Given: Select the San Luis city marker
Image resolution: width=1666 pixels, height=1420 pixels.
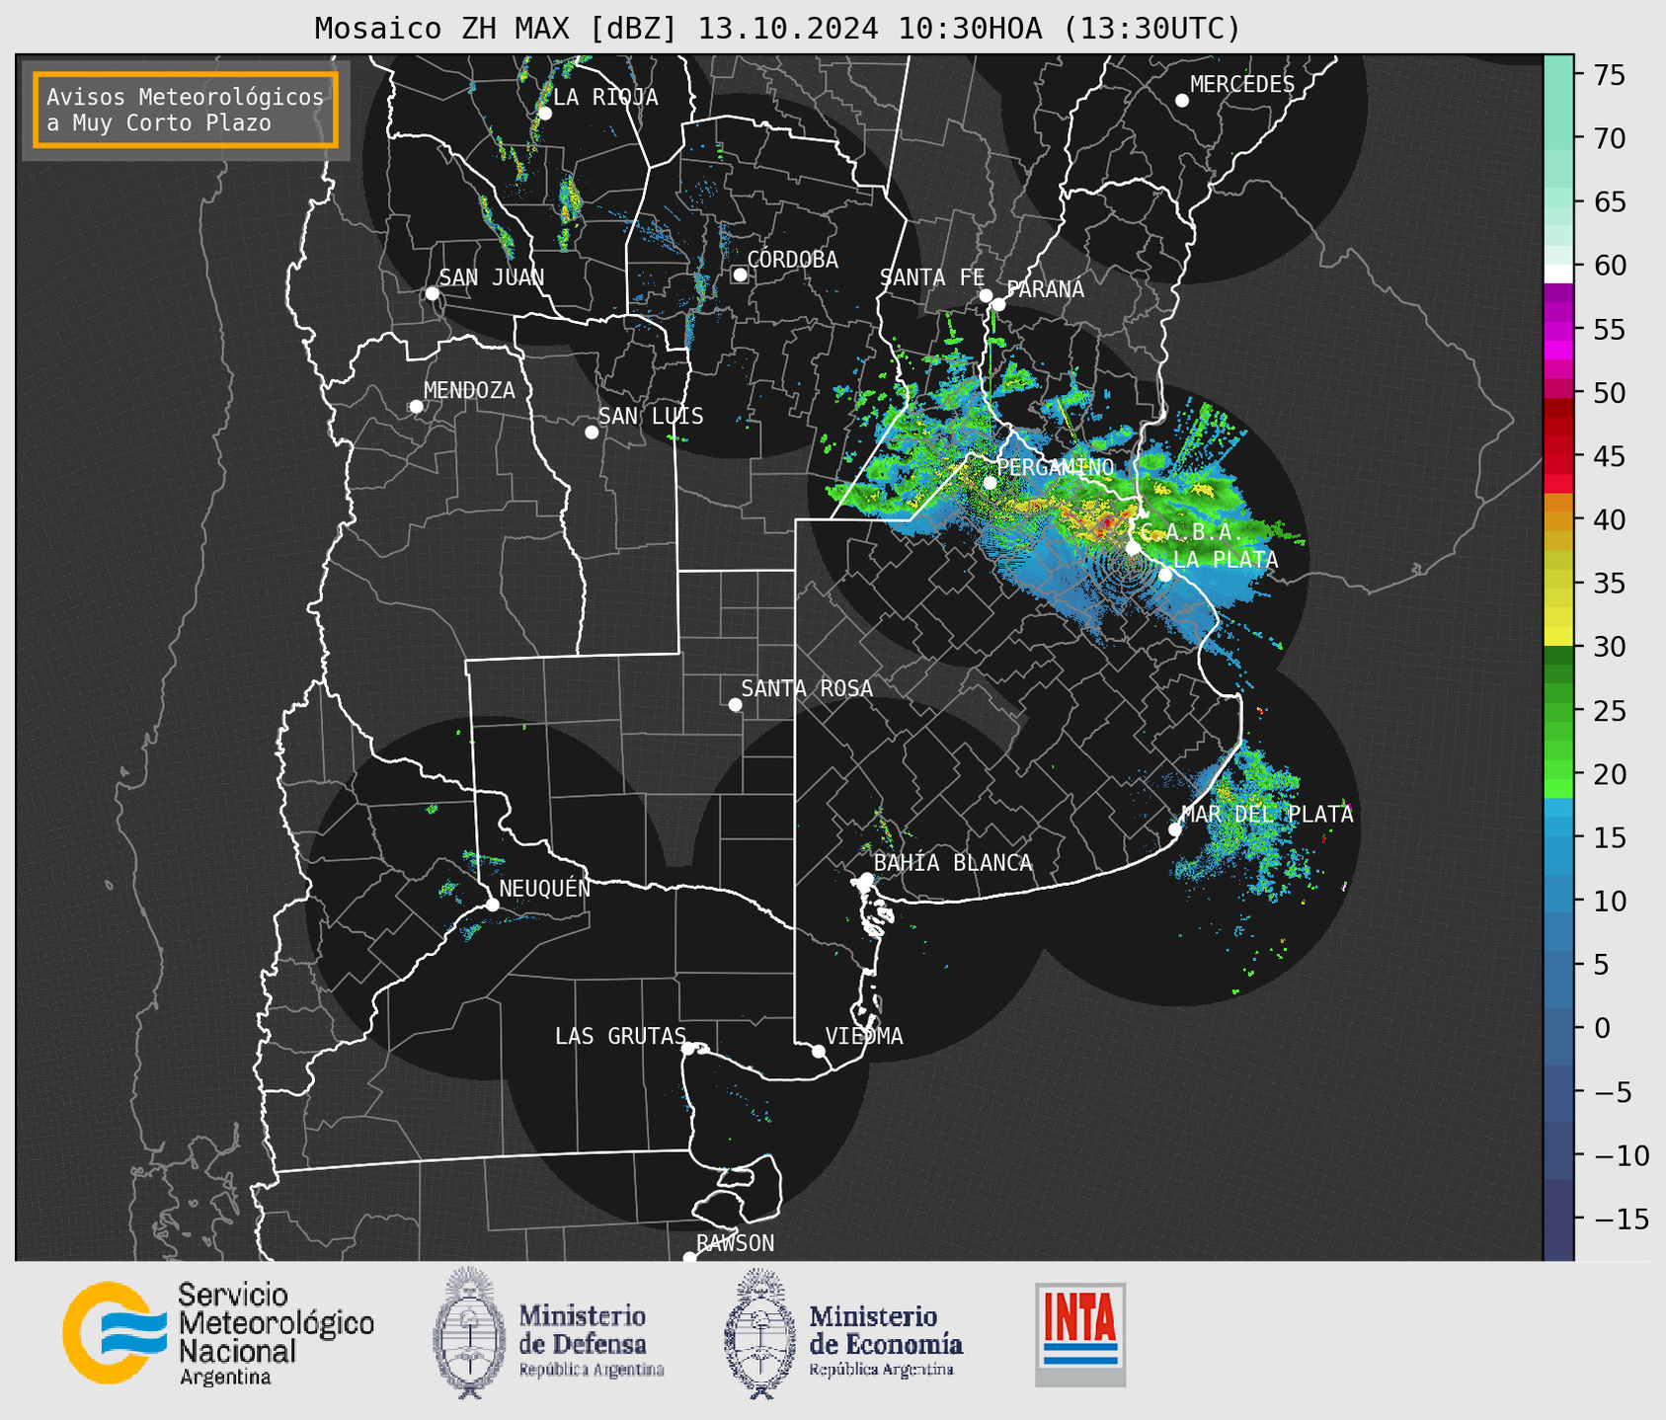Looking at the screenshot, I should coord(592,433).
